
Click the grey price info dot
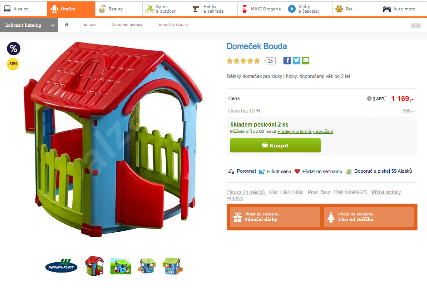click(369, 98)
